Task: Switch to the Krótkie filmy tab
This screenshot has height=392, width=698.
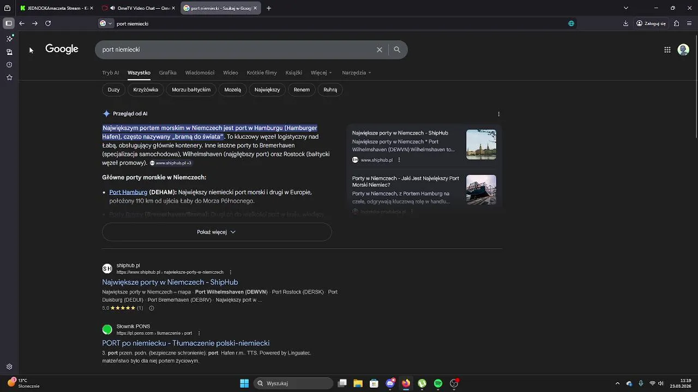Action: pyautogui.click(x=262, y=72)
